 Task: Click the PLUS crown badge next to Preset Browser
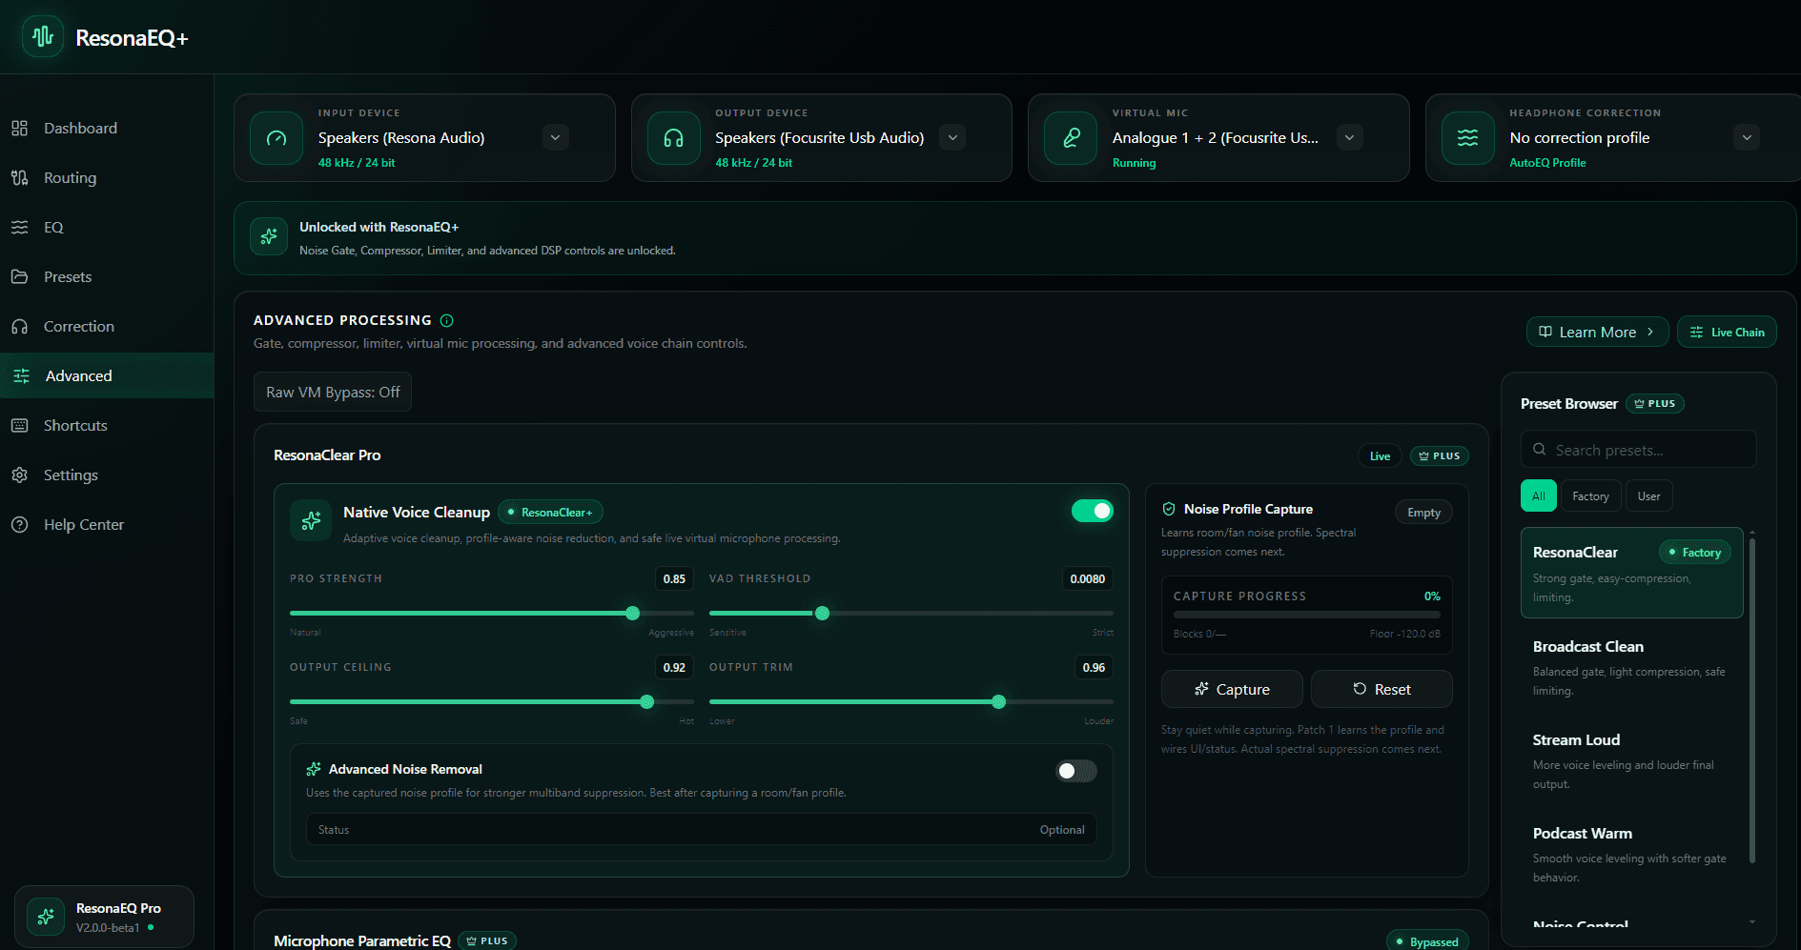coord(1655,403)
